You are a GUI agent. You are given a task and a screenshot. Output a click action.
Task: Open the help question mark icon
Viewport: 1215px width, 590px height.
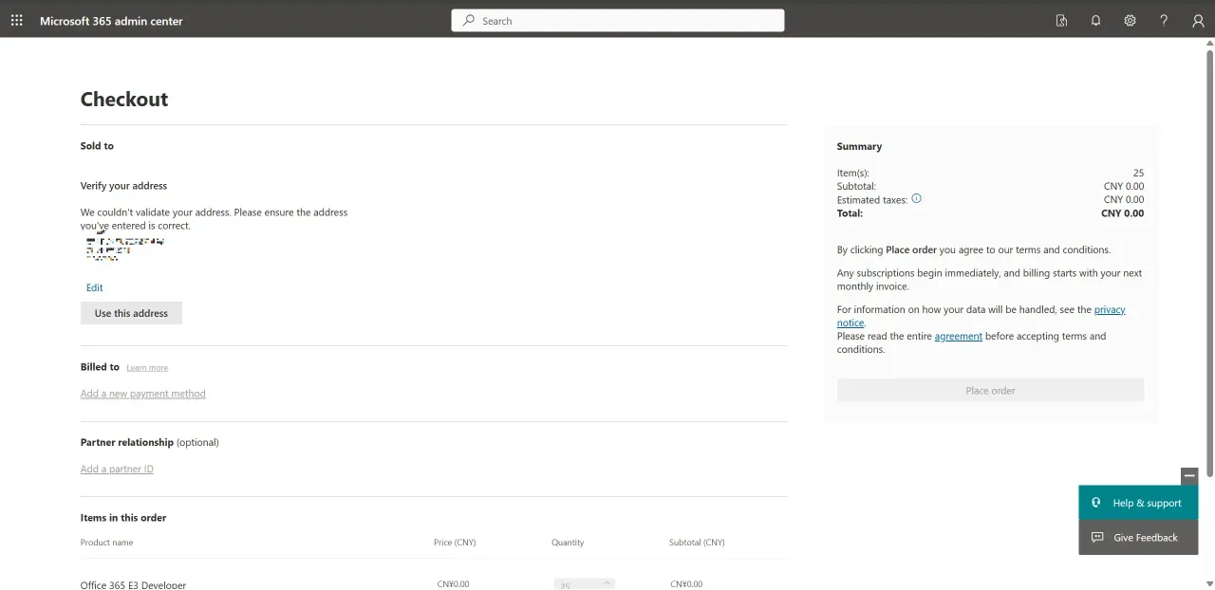1164,21
